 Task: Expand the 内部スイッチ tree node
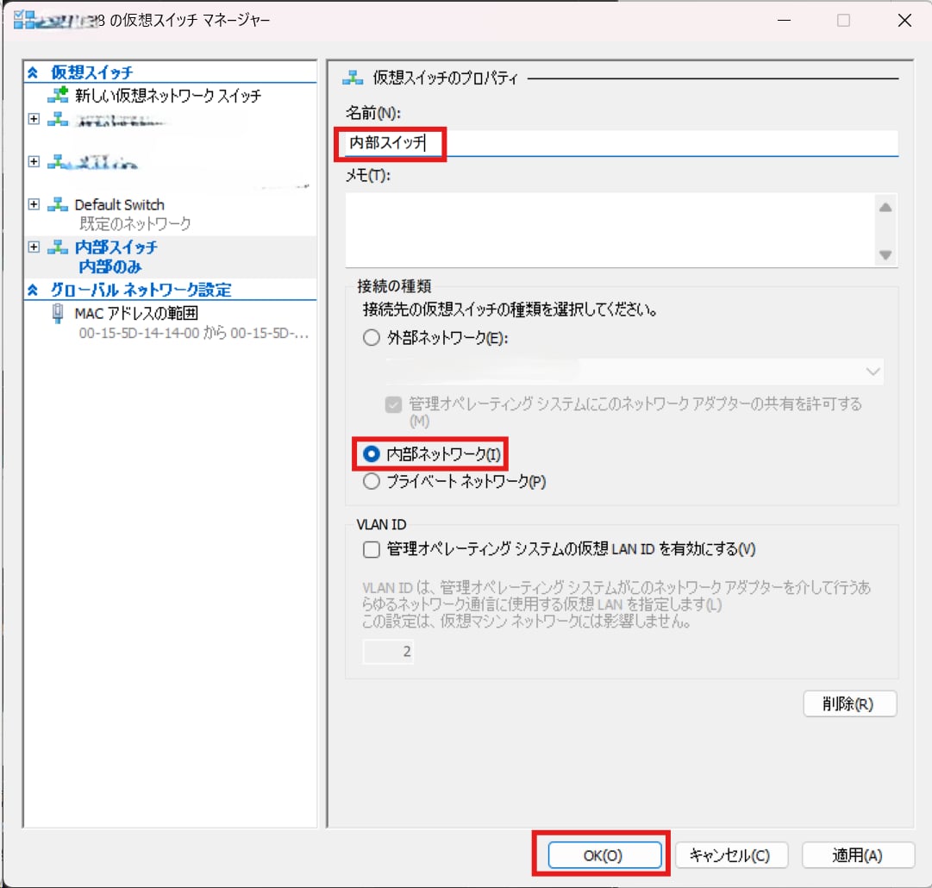click(34, 247)
